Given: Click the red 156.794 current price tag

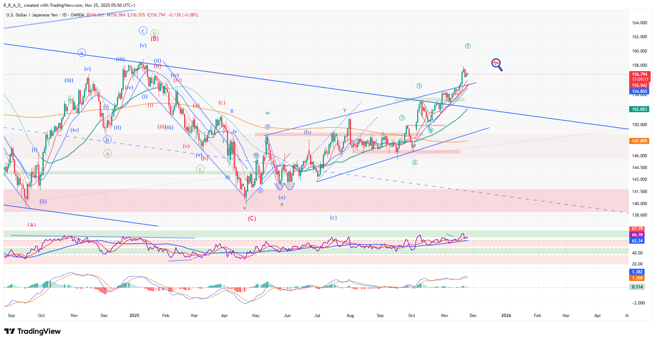Looking at the screenshot, I should click(x=639, y=74).
